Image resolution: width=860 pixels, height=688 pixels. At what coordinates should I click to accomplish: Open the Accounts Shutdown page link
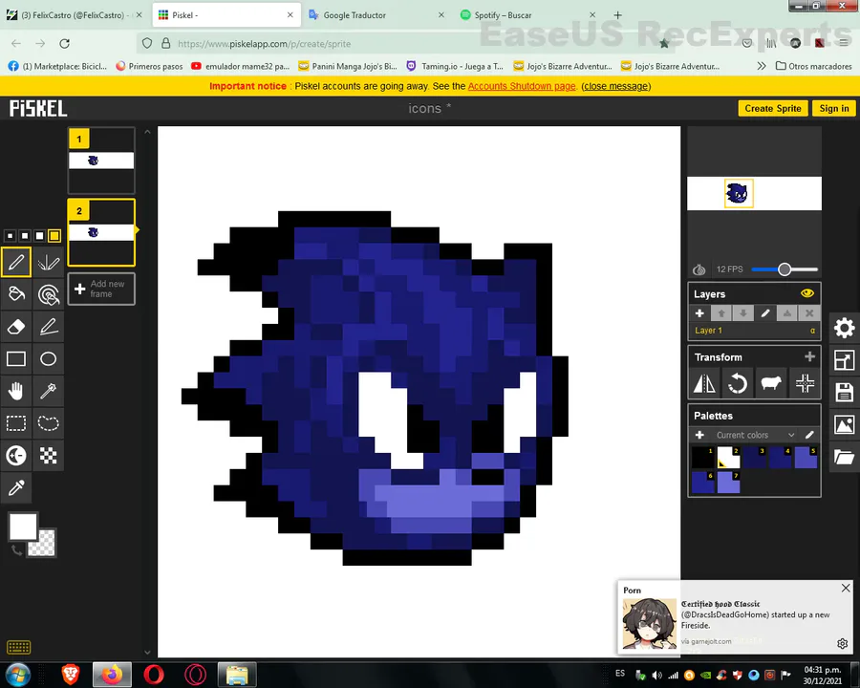click(x=522, y=86)
